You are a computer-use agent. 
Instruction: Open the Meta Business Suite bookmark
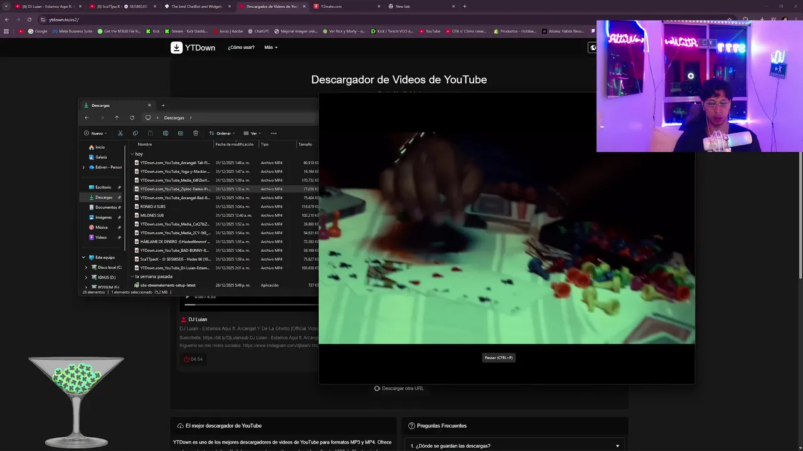click(72, 31)
